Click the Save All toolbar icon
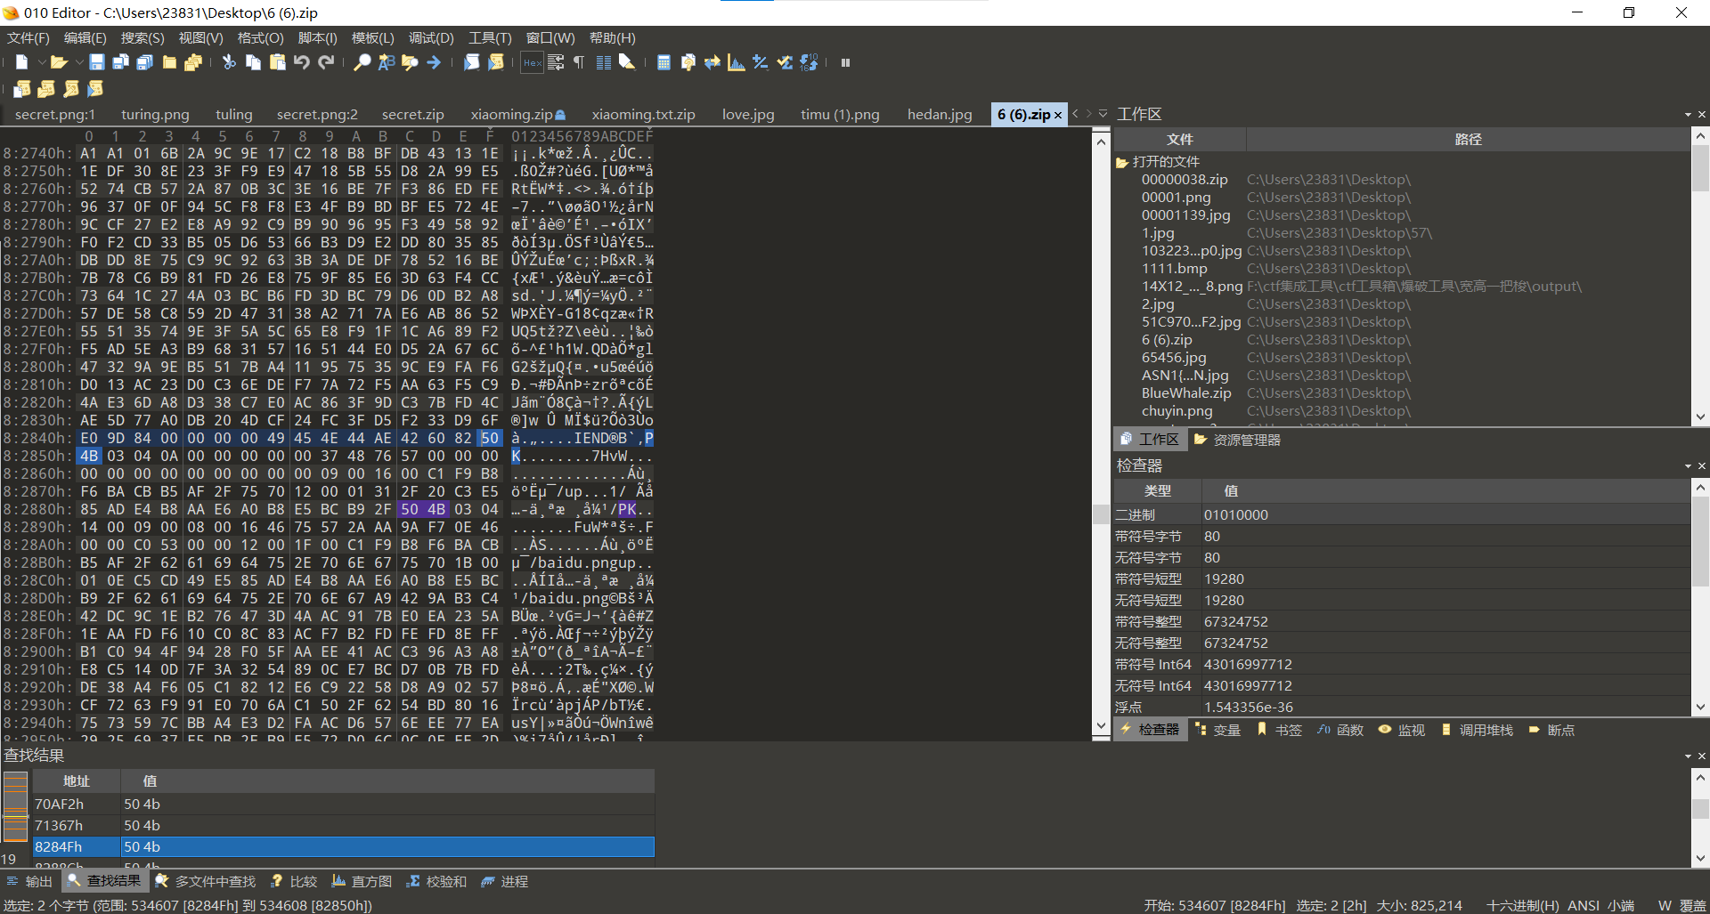The width and height of the screenshot is (1710, 914). [x=145, y=62]
